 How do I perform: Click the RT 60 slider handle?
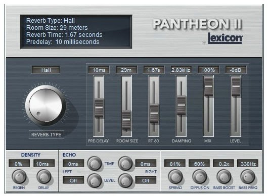tap(154, 113)
